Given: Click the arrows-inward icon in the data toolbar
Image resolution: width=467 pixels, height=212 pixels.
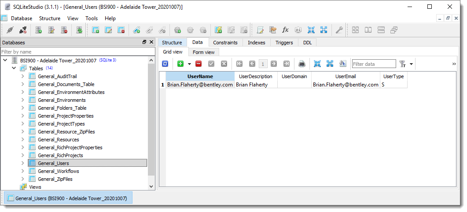Looking at the screenshot, I should (x=317, y=64).
